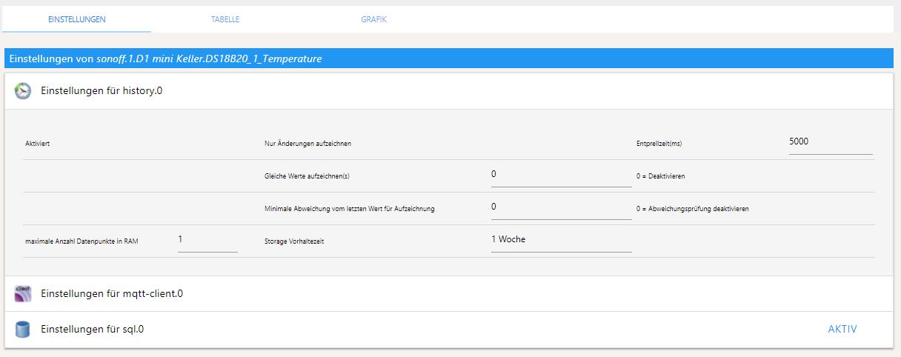Image resolution: width=901 pixels, height=357 pixels.
Task: Toggle the Aktiviert option label
Action: 38,144
